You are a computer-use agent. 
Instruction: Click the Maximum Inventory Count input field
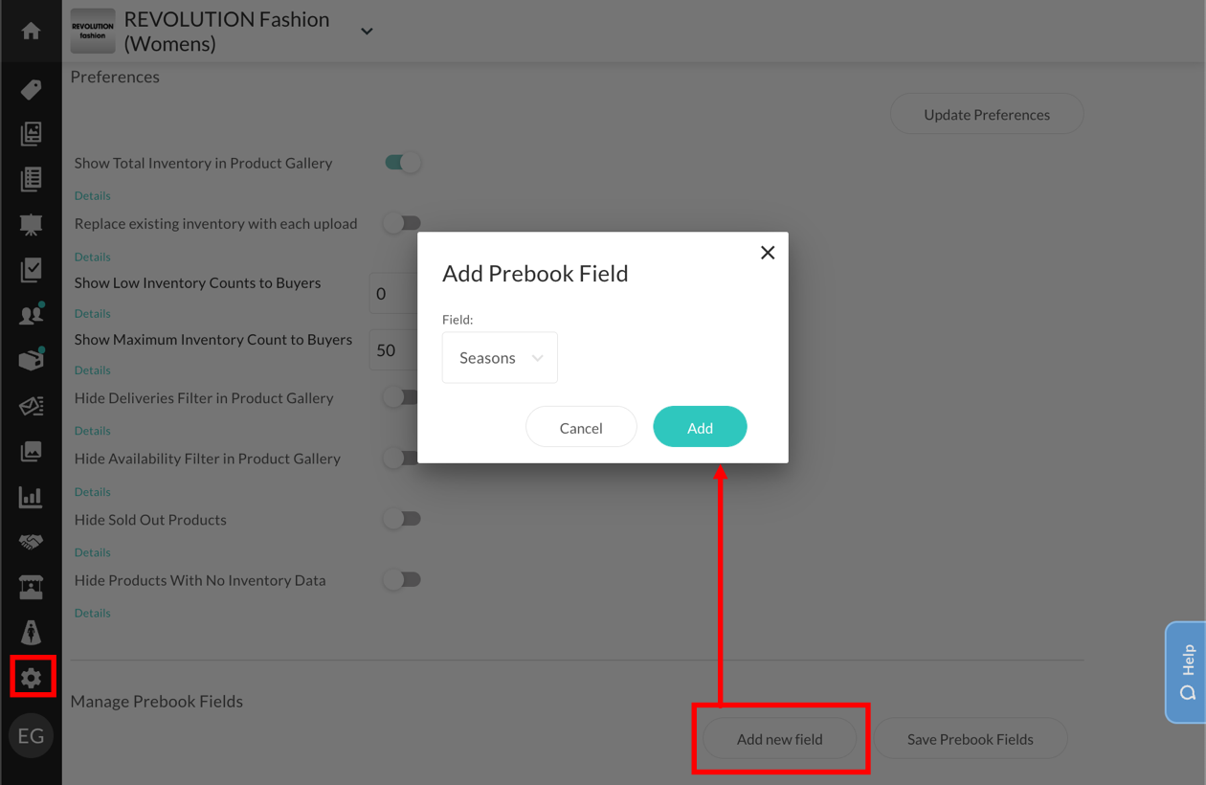click(392, 350)
